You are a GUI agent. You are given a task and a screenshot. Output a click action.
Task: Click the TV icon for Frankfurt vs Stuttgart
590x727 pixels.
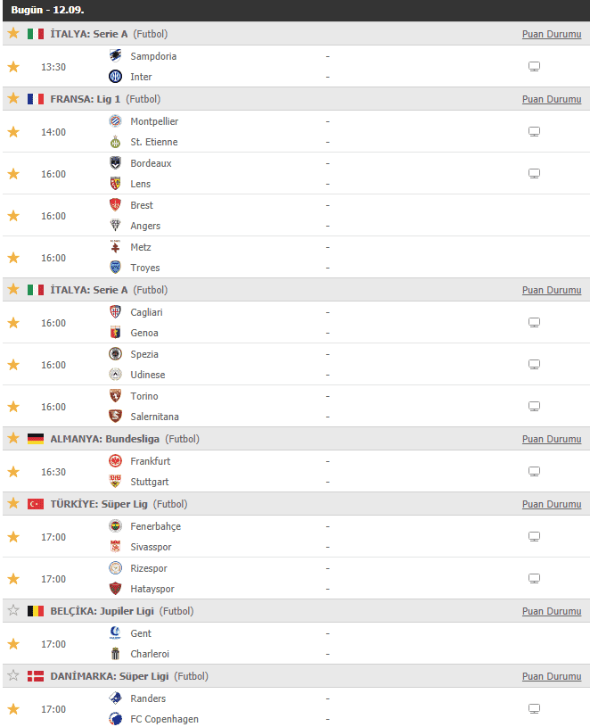pyautogui.click(x=534, y=472)
